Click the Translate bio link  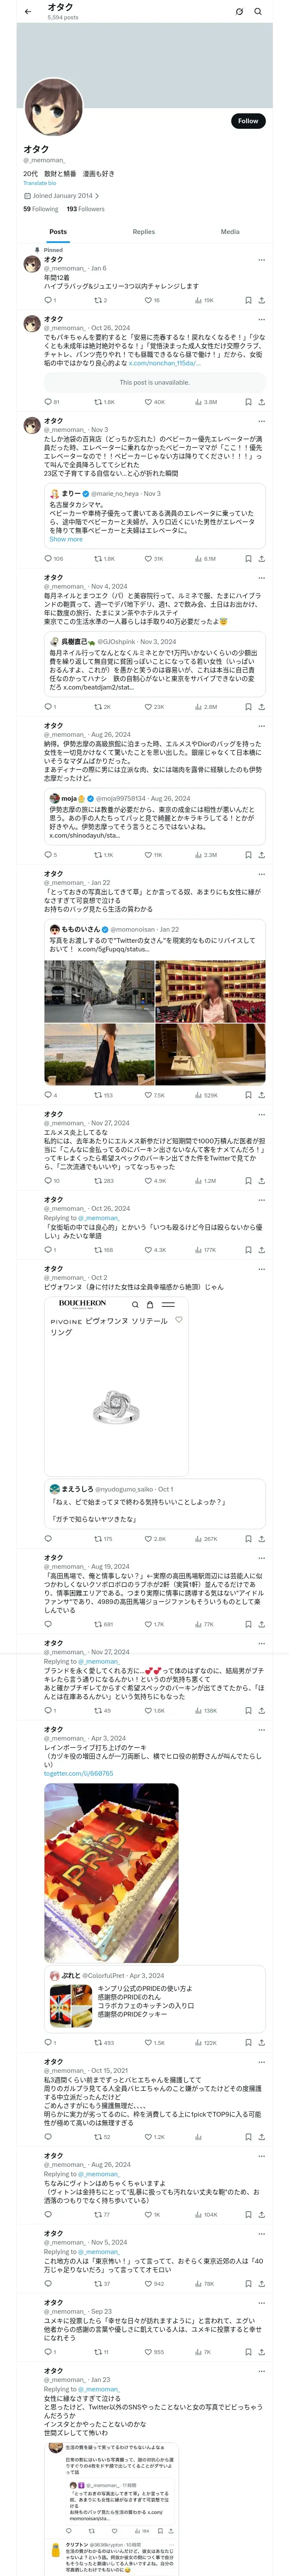(40, 183)
